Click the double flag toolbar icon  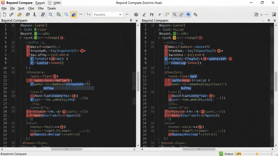[152, 15]
